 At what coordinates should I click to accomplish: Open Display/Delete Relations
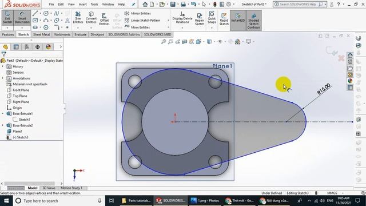[x=182, y=18]
